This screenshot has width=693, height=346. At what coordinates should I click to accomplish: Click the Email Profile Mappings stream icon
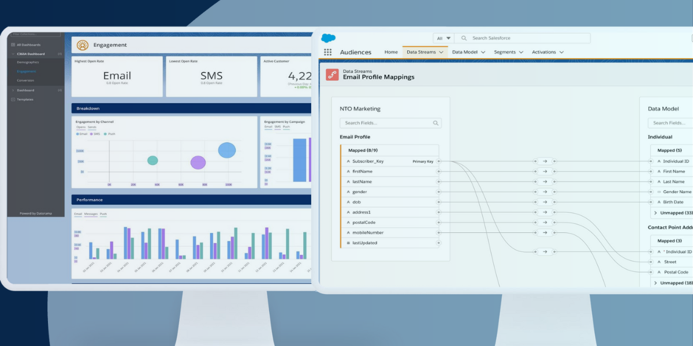click(x=331, y=74)
